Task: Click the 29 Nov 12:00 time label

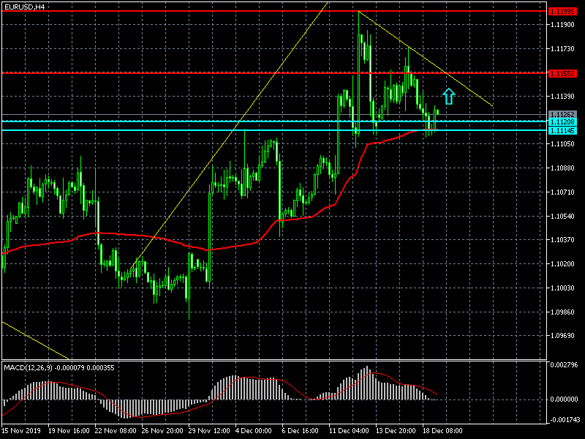Action: pos(209,431)
